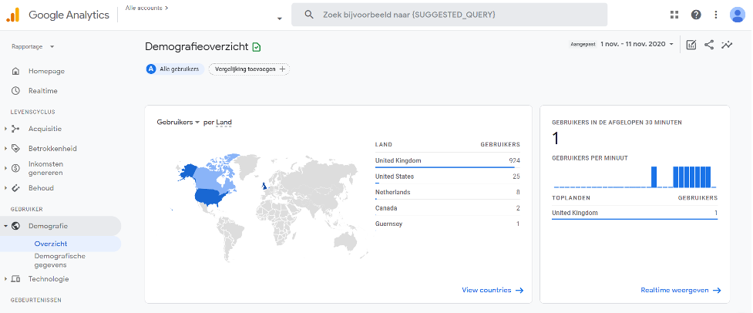Click the United States table row

[448, 177]
